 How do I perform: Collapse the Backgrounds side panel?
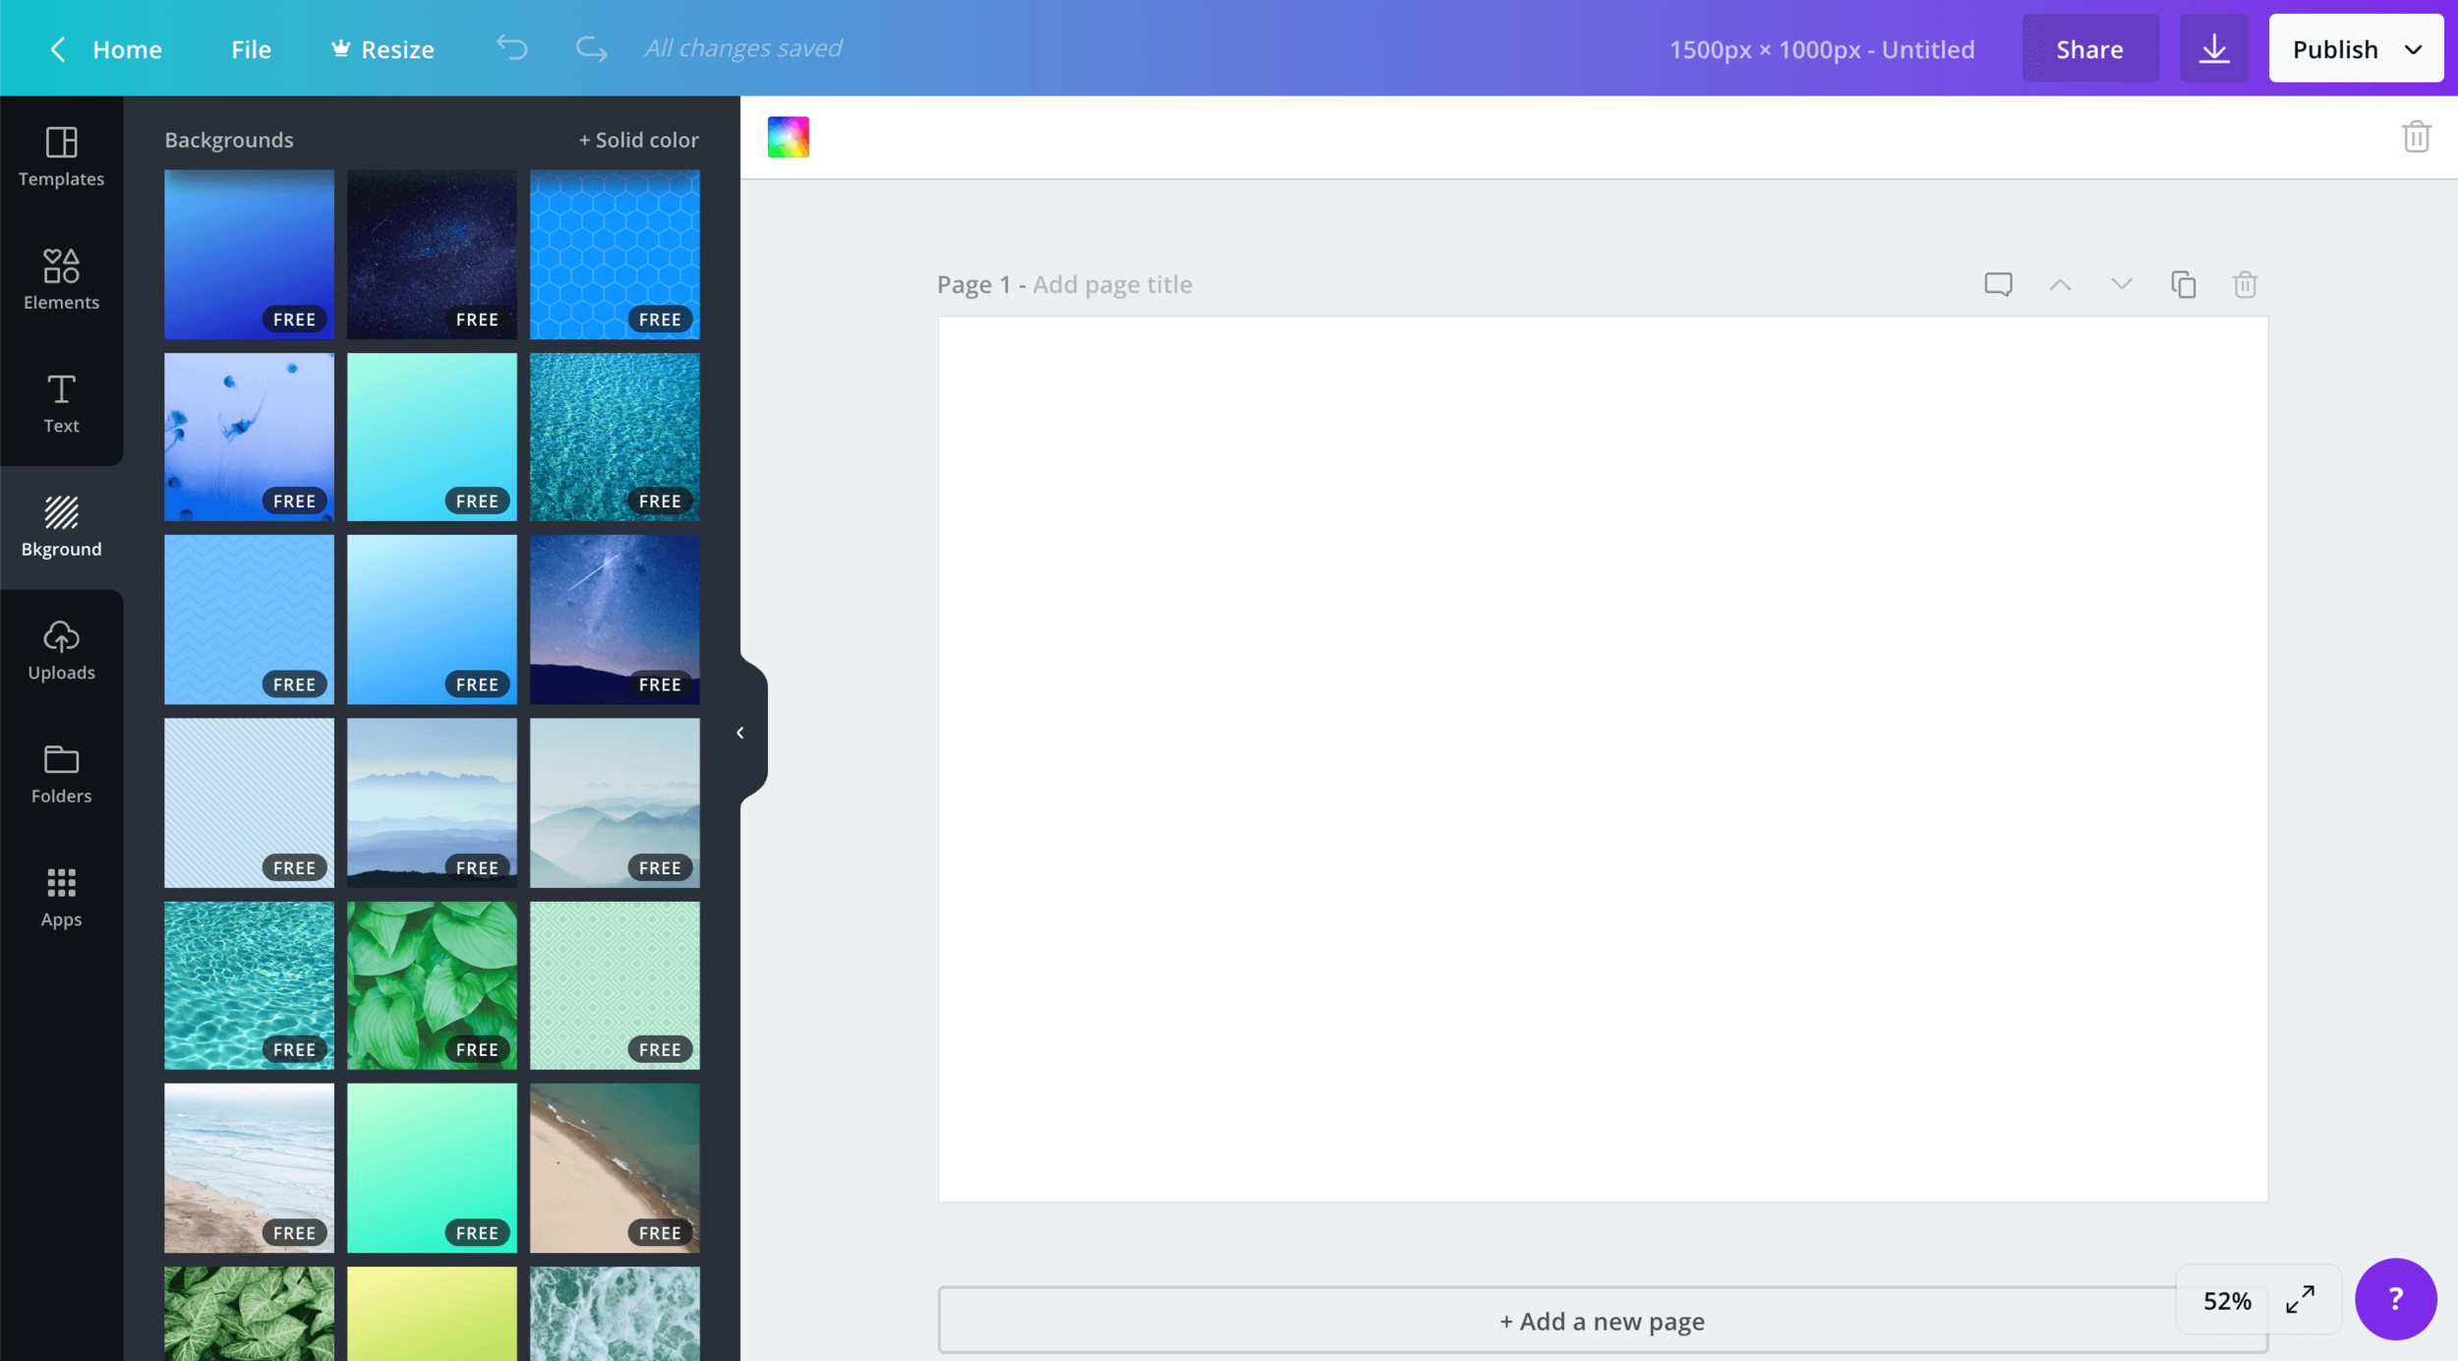pyautogui.click(x=739, y=732)
